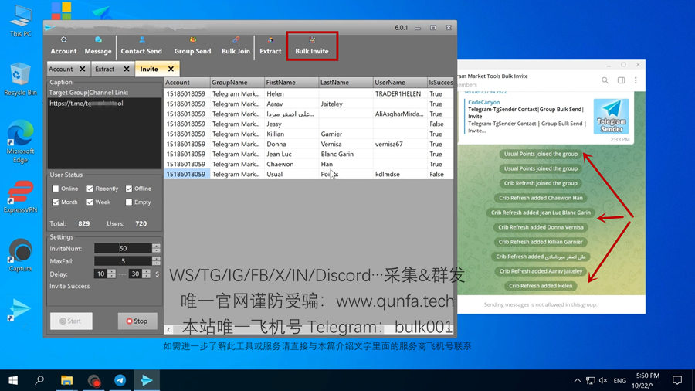Click the Target Group link text field
695x391 pixels.
[105, 133]
